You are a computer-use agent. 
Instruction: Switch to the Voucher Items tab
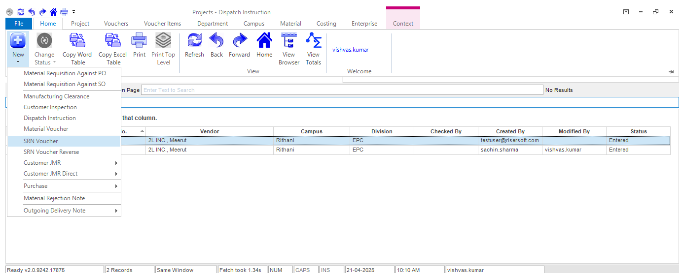coord(162,24)
